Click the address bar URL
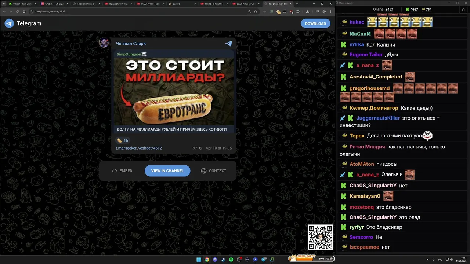This screenshot has width=470, height=264. [51, 11]
